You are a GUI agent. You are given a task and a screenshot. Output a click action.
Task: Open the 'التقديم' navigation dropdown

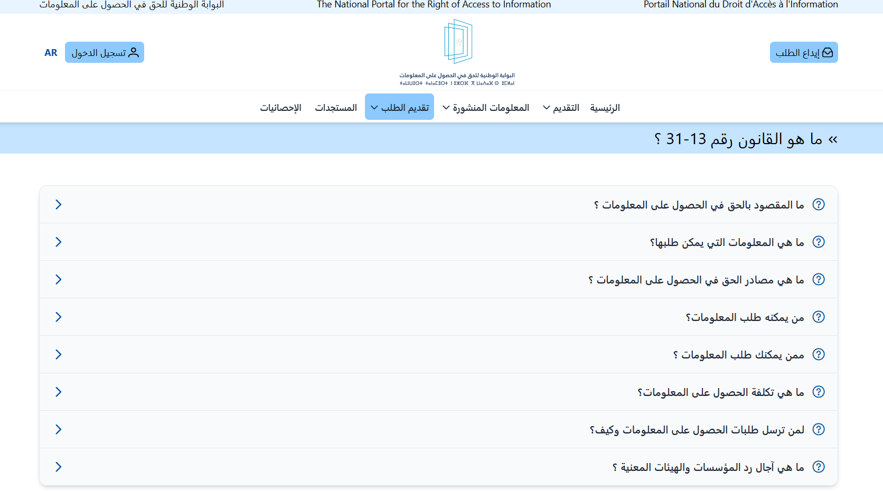(561, 108)
